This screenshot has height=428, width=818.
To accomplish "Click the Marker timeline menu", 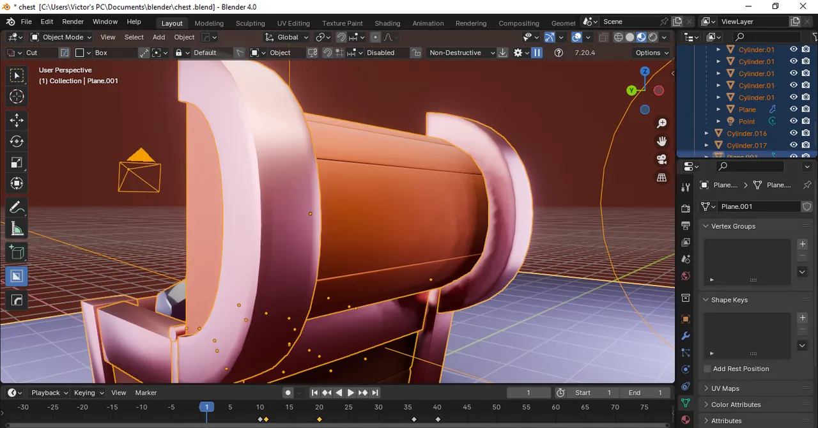I will click(x=146, y=392).
